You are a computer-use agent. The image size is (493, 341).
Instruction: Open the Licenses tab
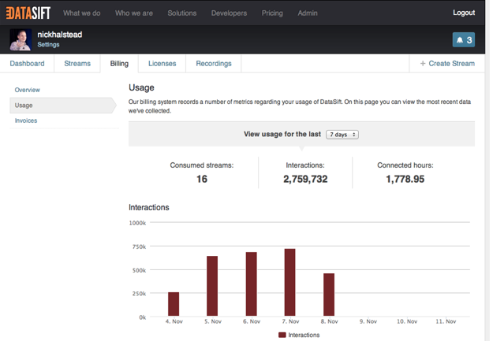pos(162,63)
